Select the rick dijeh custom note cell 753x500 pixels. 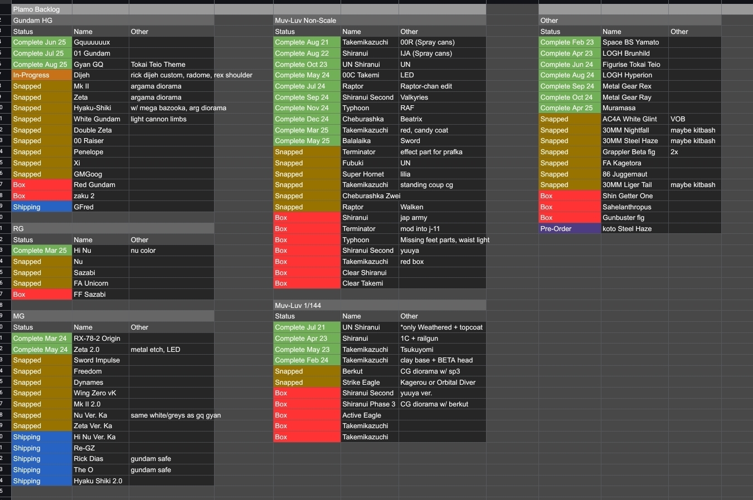tap(172, 75)
